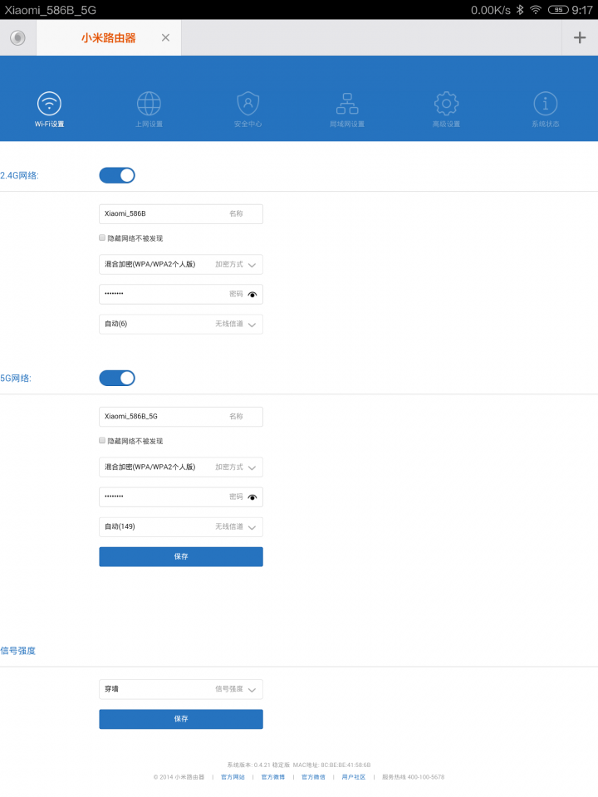Open the 官方网站 footer link

pos(233,777)
